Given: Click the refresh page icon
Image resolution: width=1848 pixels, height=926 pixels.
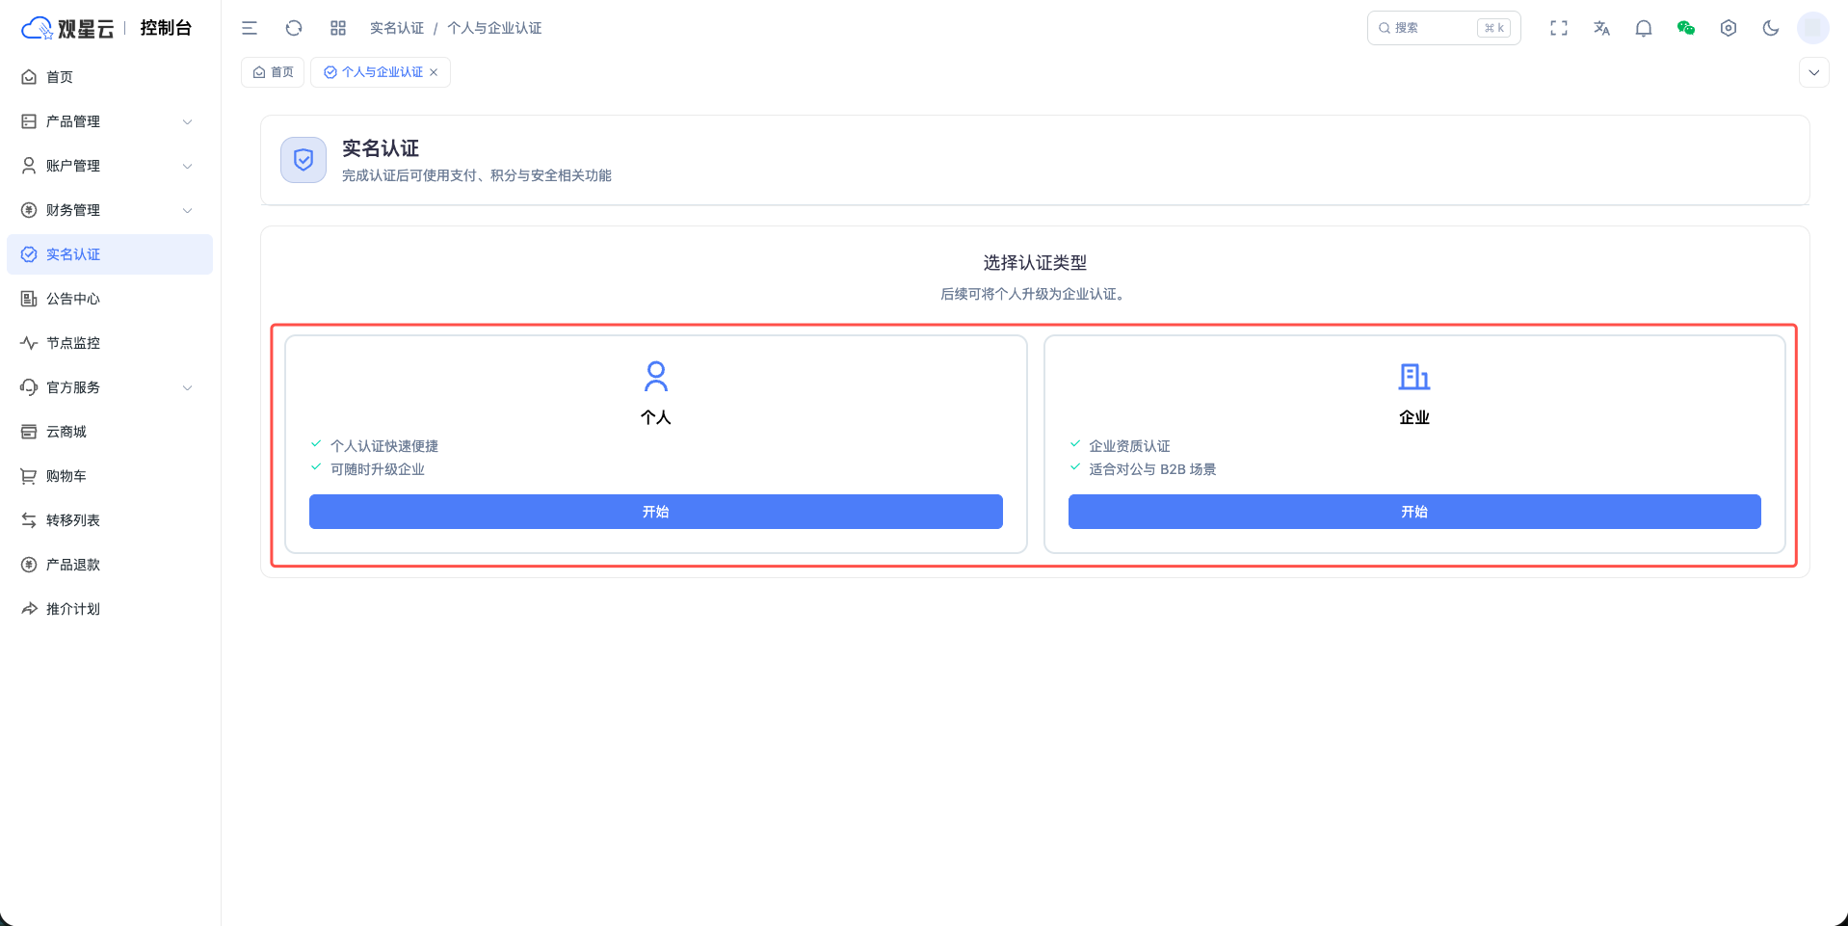Looking at the screenshot, I should pos(294,28).
